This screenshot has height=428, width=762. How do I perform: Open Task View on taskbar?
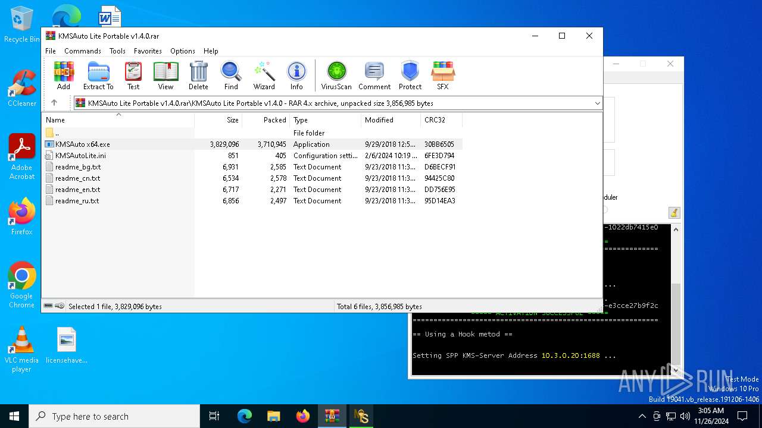(x=215, y=416)
